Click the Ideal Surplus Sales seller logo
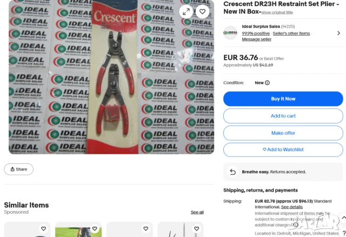The image size is (346, 237). coord(230,33)
